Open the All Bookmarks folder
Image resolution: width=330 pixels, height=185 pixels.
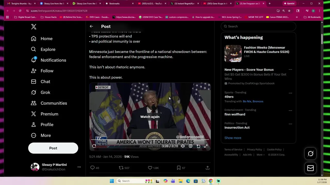coord(312,17)
